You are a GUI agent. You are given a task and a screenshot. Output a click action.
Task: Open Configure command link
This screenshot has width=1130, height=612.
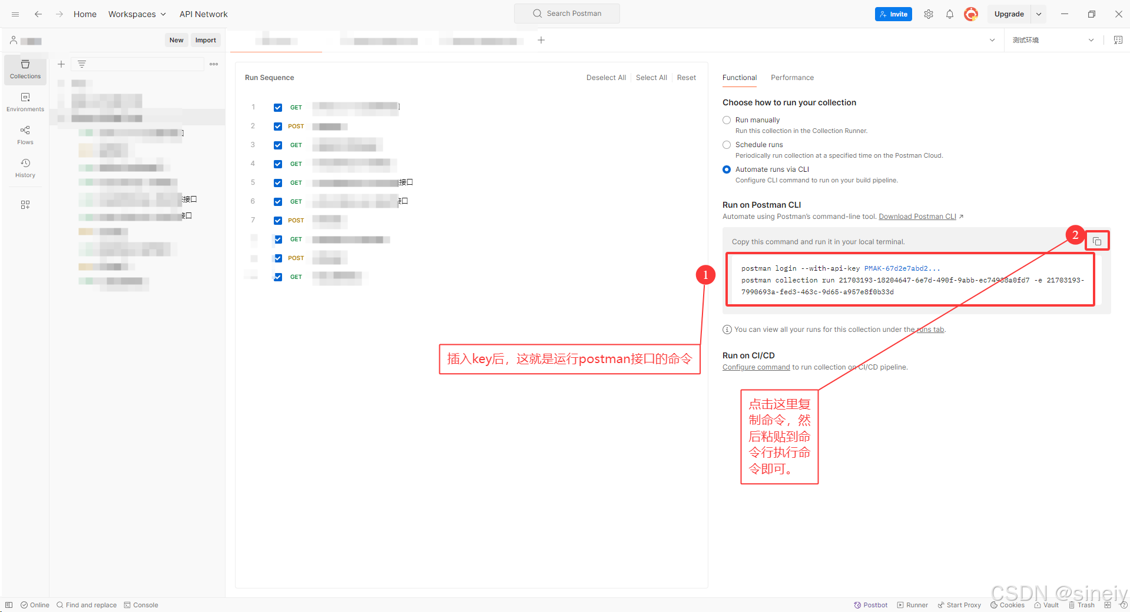(756, 367)
